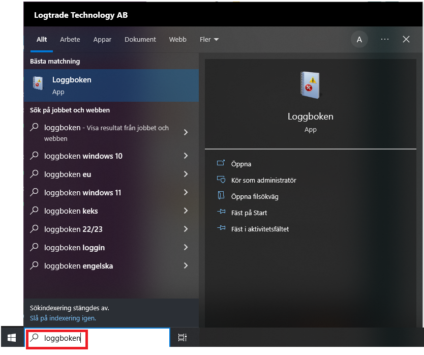Screen dimensions: 424x355
Task: Click the pin icon next to Fäst på Start
Action: pos(221,212)
